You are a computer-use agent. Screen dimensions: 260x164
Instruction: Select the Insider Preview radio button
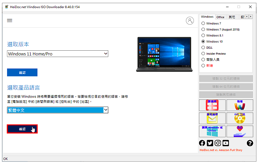(x=203, y=53)
